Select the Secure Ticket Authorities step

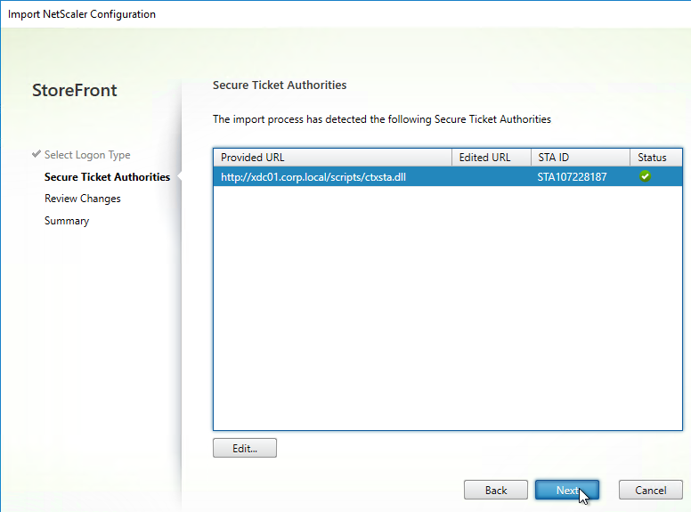click(107, 176)
